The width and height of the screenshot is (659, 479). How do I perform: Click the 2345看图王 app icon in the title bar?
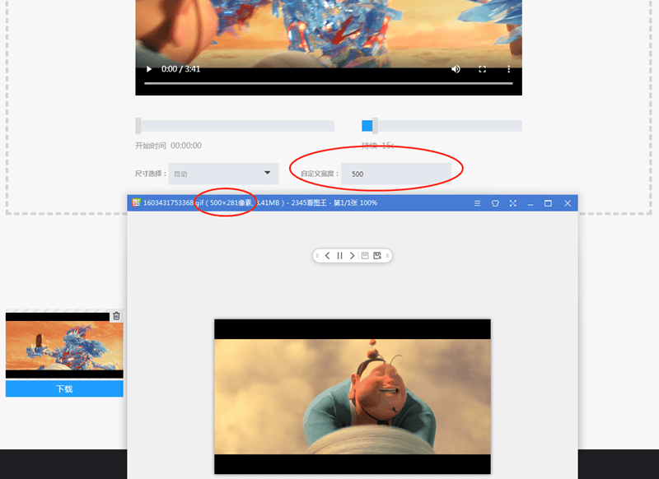136,202
